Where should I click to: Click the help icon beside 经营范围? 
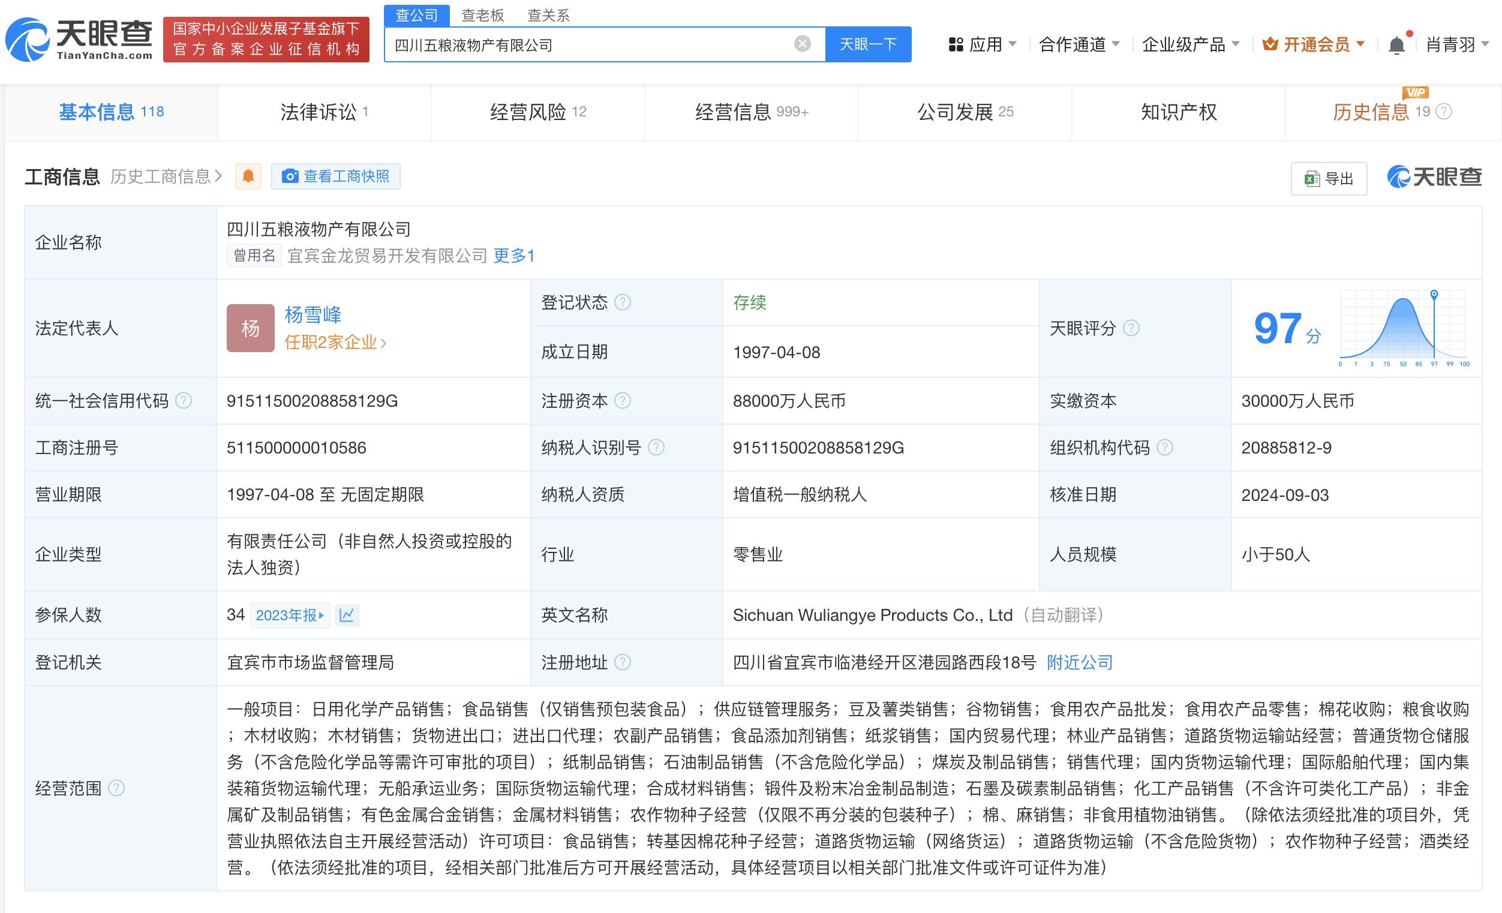(x=116, y=788)
